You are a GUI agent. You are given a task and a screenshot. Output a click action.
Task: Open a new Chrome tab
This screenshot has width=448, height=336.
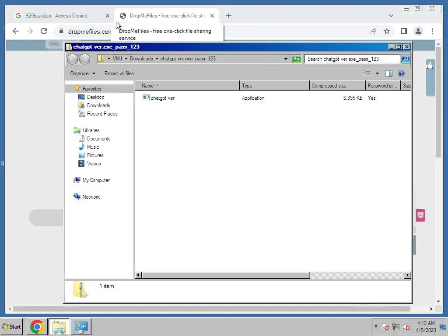point(228,16)
